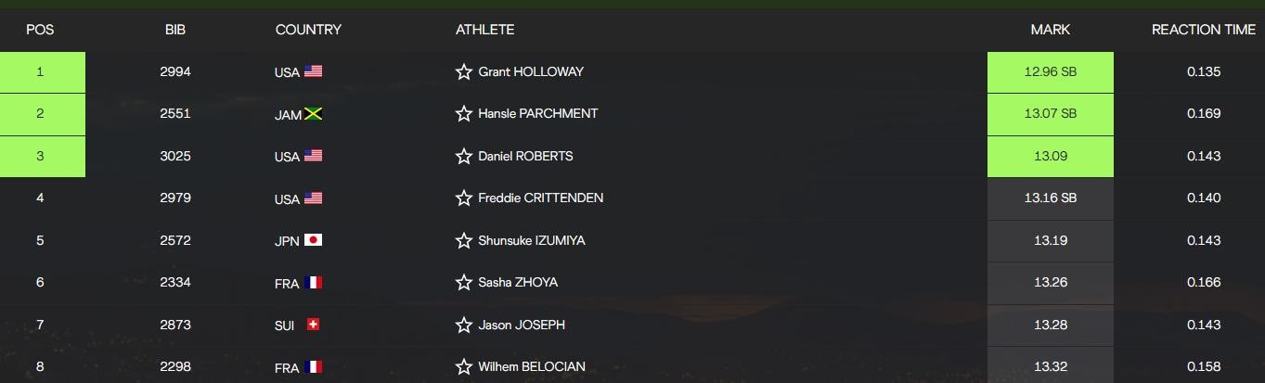The width and height of the screenshot is (1265, 383).
Task: Sort by the POS column header
Action: 40,30
